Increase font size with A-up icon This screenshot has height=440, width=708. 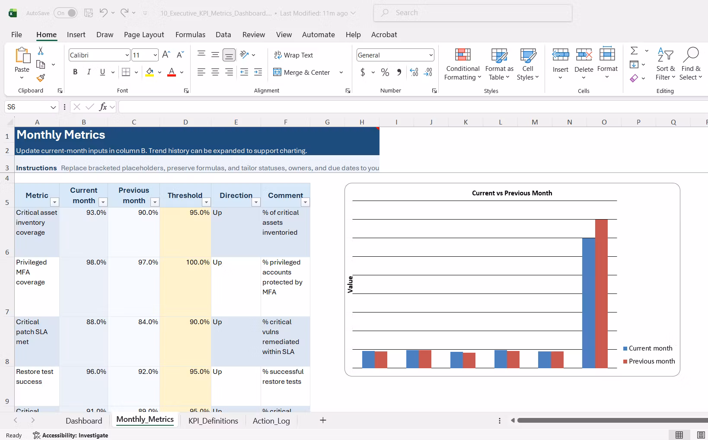pos(166,54)
